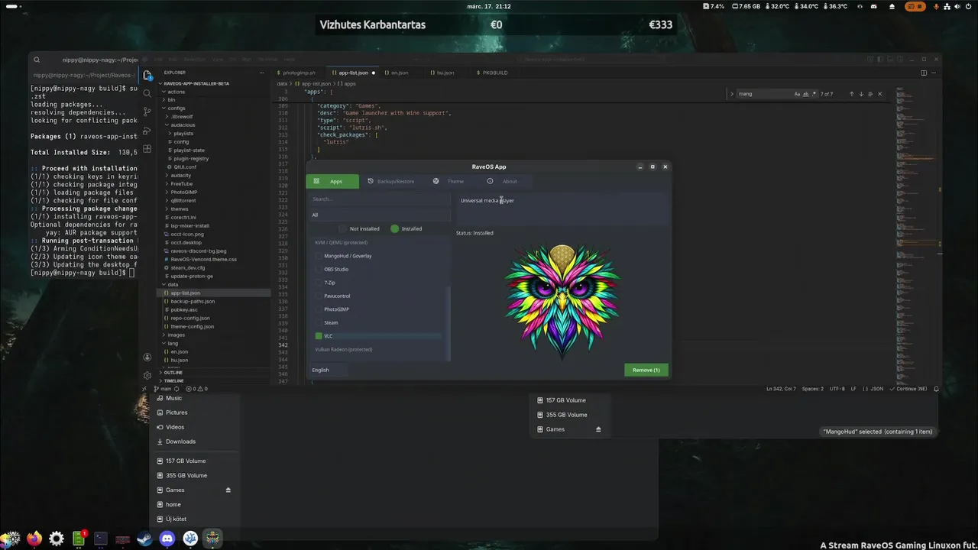The image size is (978, 550).
Task: Open the green app with notification badge in the taskbar
Action: [x=79, y=539]
